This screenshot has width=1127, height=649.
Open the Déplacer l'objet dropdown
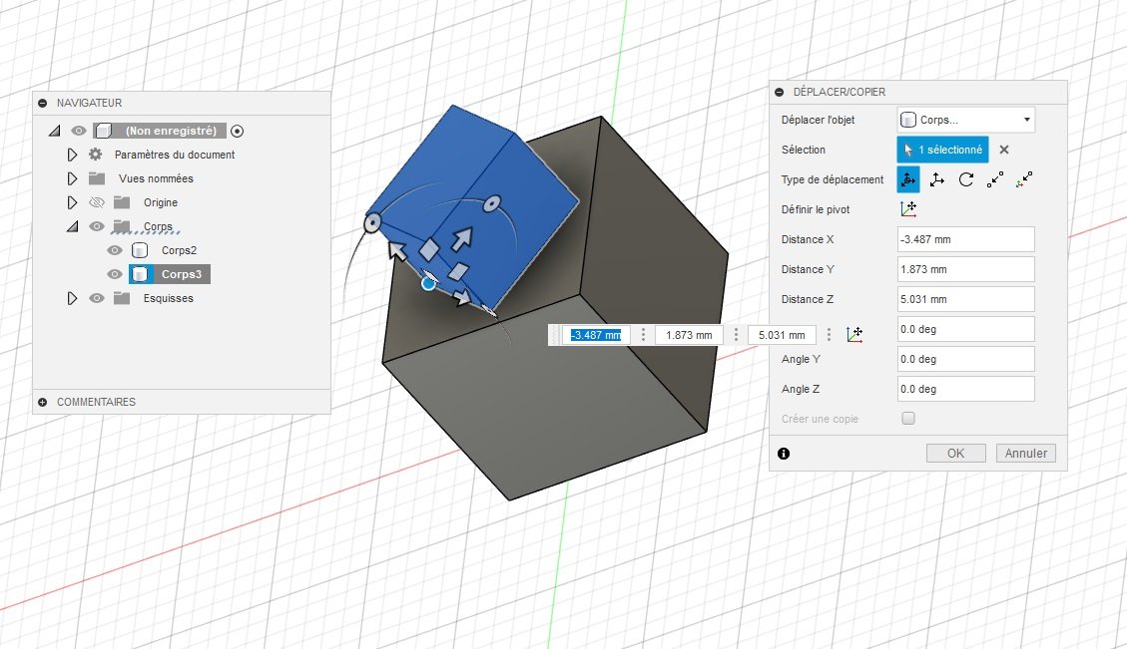965,120
